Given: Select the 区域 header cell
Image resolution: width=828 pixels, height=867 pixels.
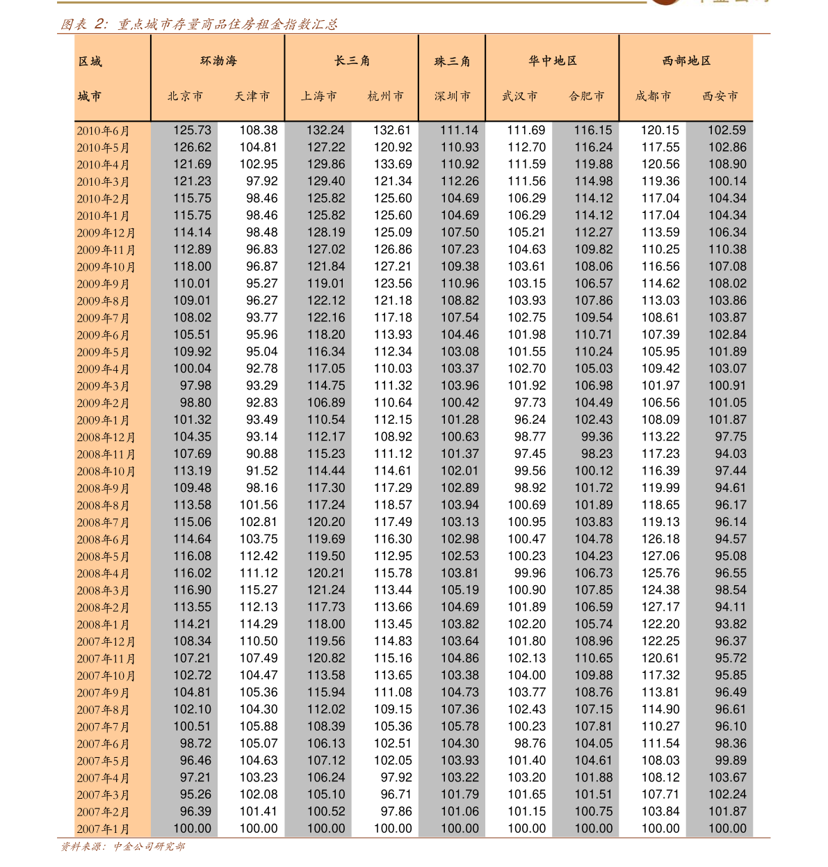Looking at the screenshot, I should pyautogui.click(x=90, y=61).
